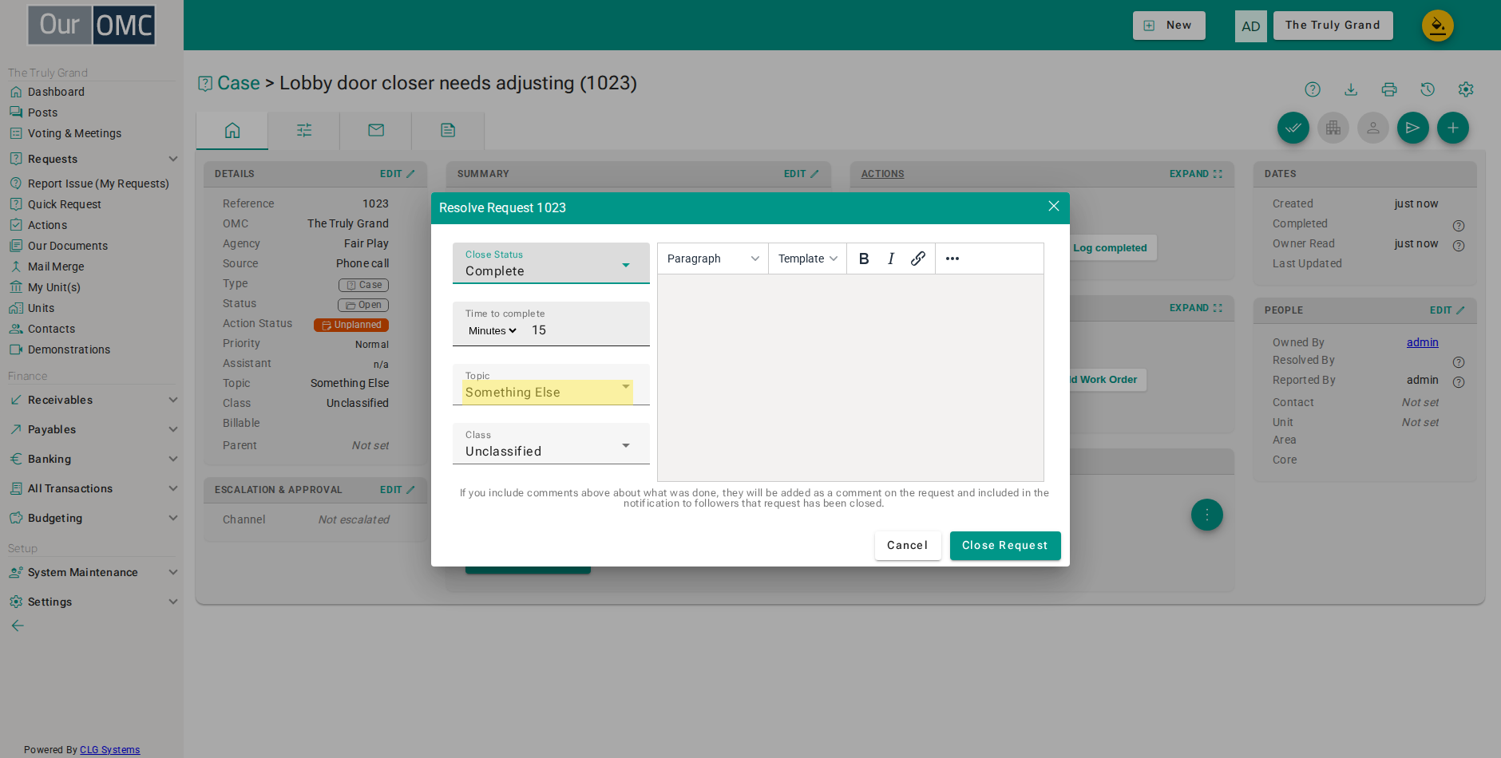This screenshot has height=758, width=1501.
Task: Click the AD initials badge
Action: (x=1251, y=26)
